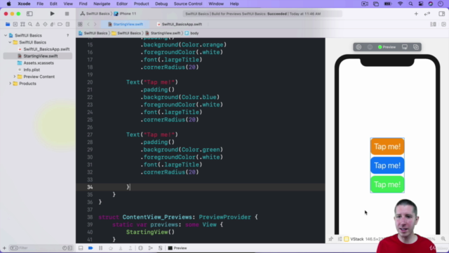Open the symbol navigator
This screenshot has height=253, width=449.
[22, 25]
